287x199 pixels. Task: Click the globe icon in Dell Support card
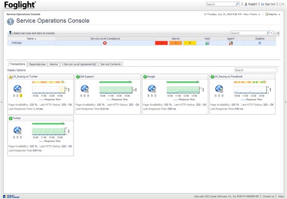85,89
